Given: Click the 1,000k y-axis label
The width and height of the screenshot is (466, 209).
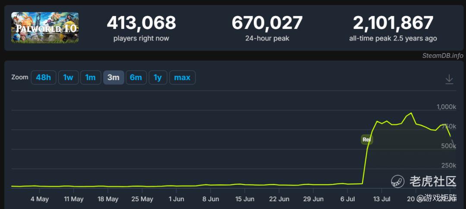Looking at the screenshot, I should click(446, 107).
